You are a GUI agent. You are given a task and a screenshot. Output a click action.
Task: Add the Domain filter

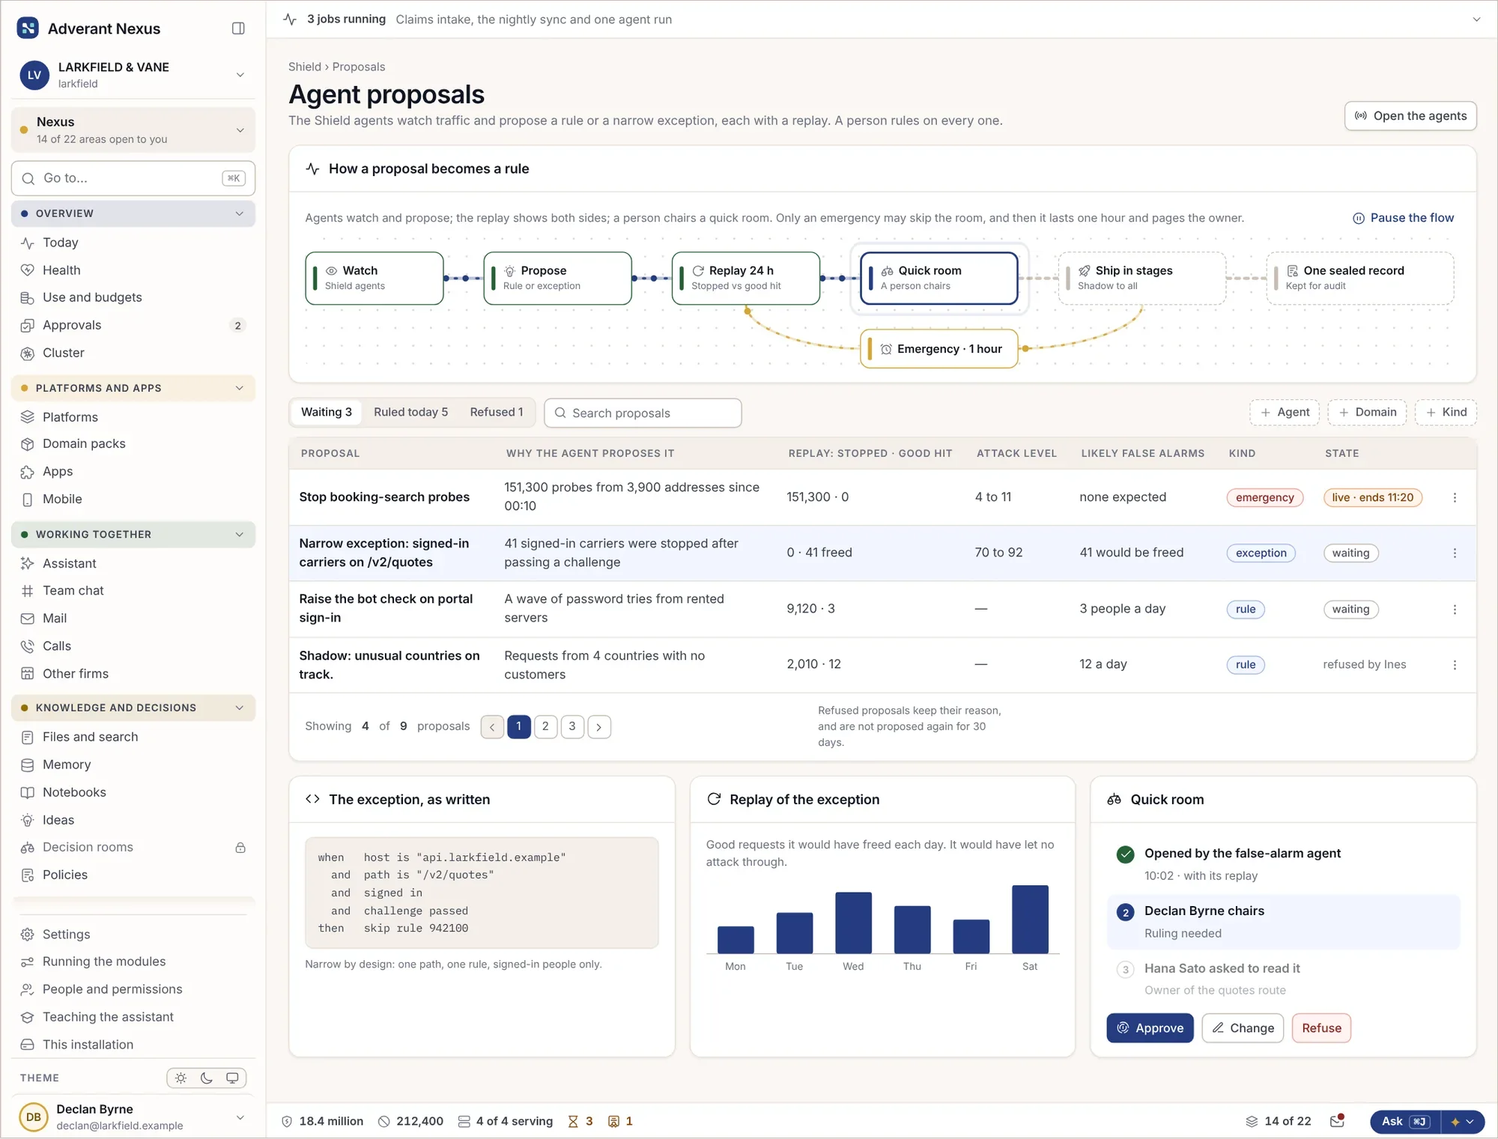coord(1368,413)
